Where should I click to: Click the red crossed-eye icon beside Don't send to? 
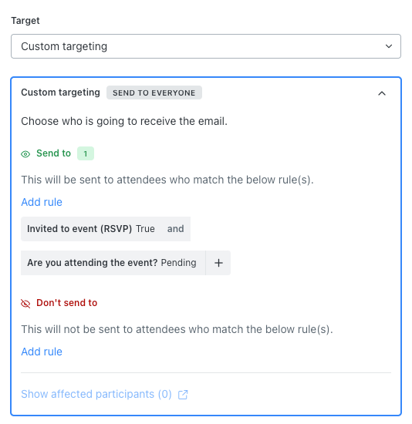tap(25, 304)
